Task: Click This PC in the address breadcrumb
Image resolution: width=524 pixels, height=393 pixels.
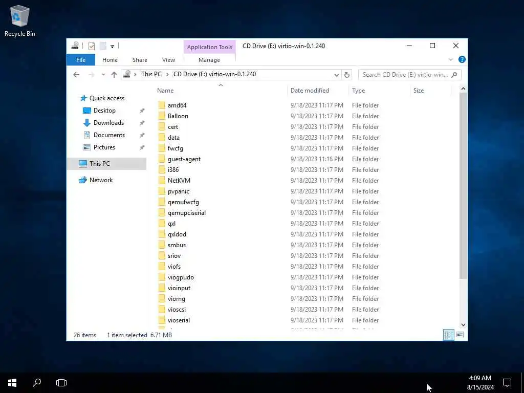Action: click(151, 74)
